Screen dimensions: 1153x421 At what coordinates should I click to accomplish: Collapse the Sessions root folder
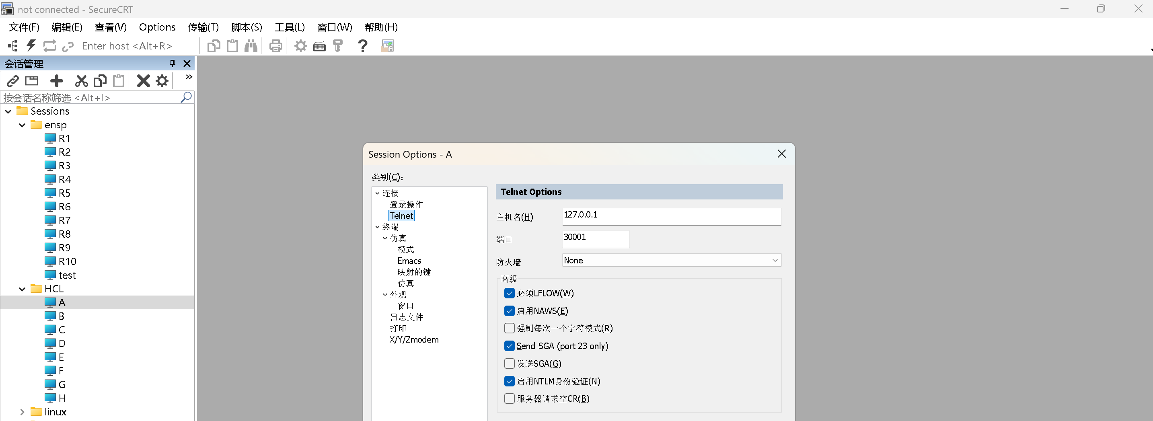pos(8,111)
